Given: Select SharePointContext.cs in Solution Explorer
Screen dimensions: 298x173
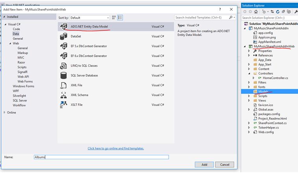Looking at the screenshot, I should pos(272,123).
